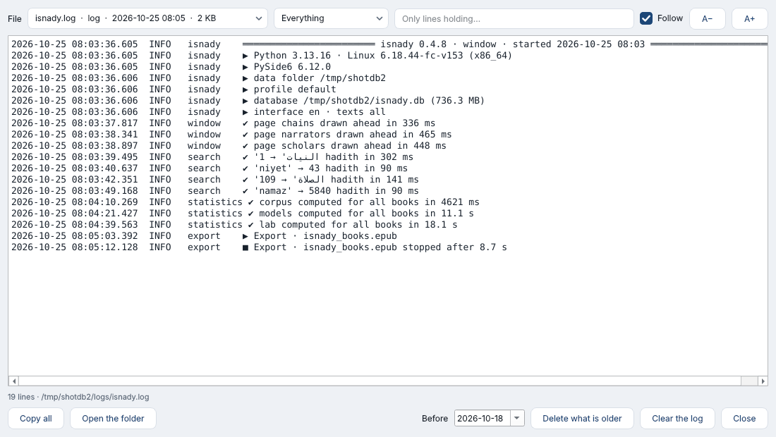This screenshot has height=437, width=776.
Task: Toggle the Follow checkbox
Action: tap(645, 18)
